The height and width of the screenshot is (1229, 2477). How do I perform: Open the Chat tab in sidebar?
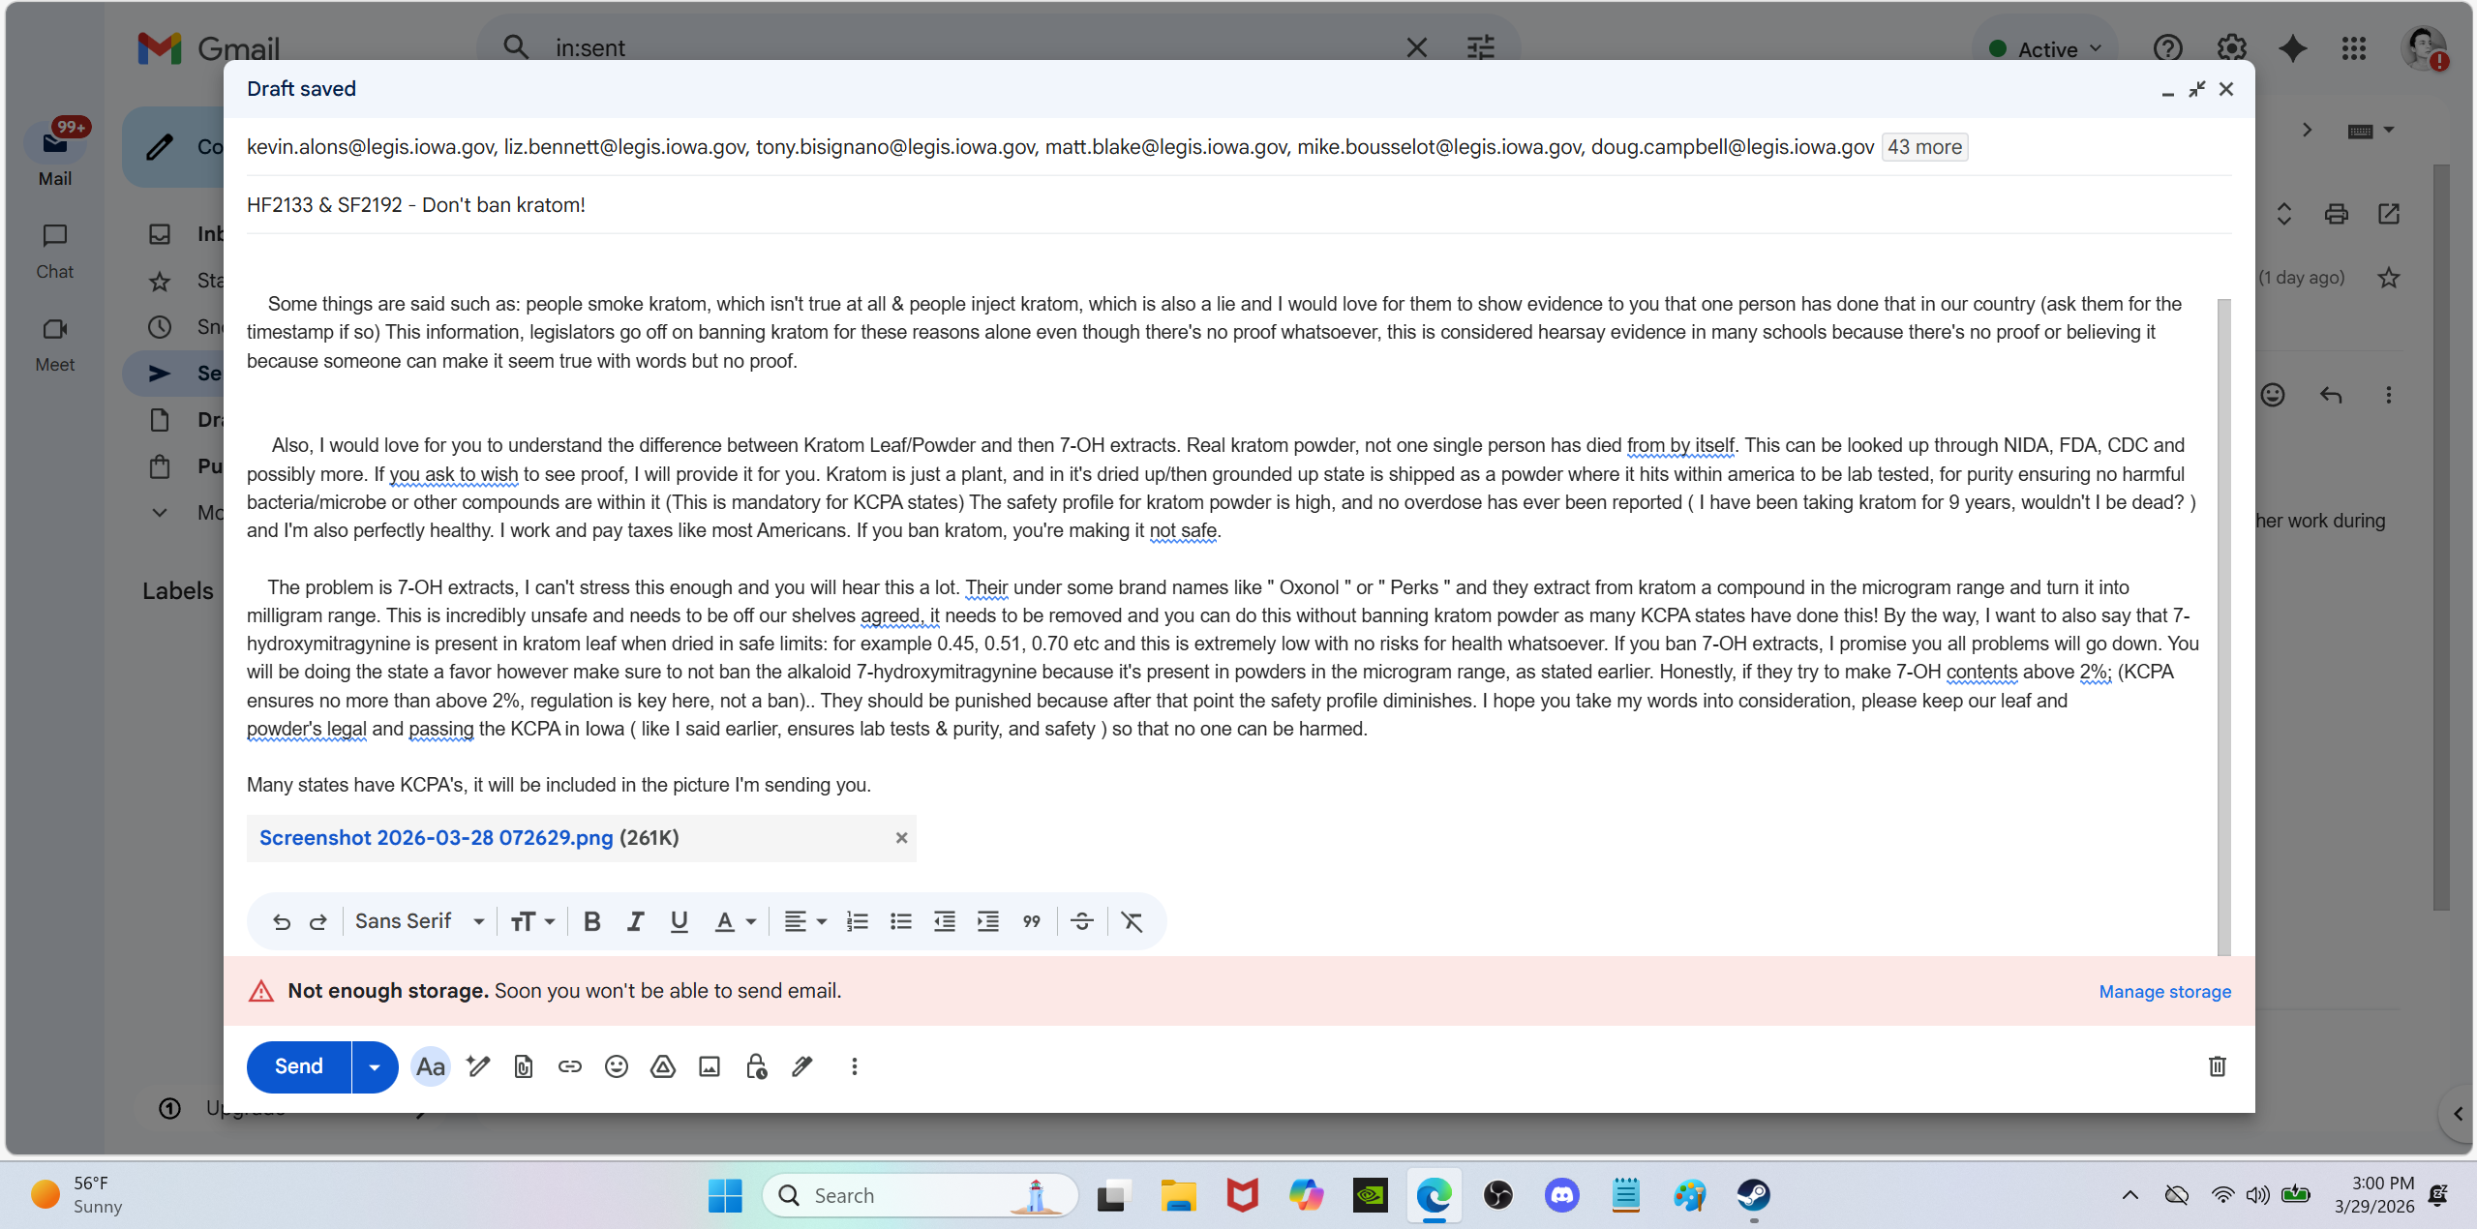pyautogui.click(x=54, y=250)
